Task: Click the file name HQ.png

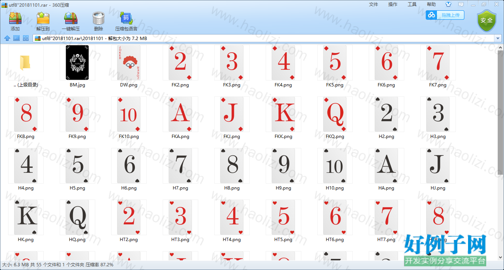Action: [77, 240]
